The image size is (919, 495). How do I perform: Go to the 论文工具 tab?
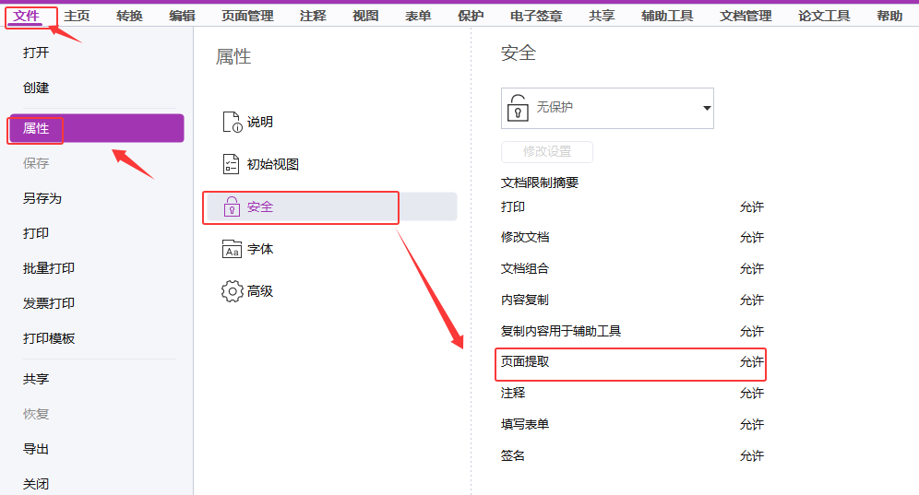coord(824,16)
